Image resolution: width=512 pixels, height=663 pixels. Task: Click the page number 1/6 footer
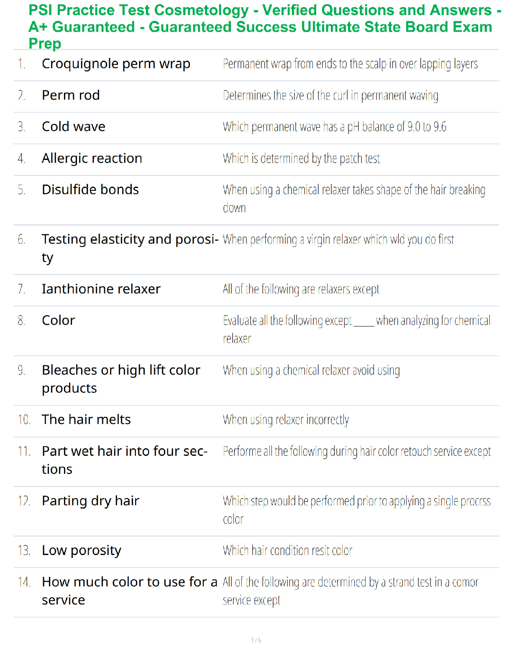coord(256,640)
